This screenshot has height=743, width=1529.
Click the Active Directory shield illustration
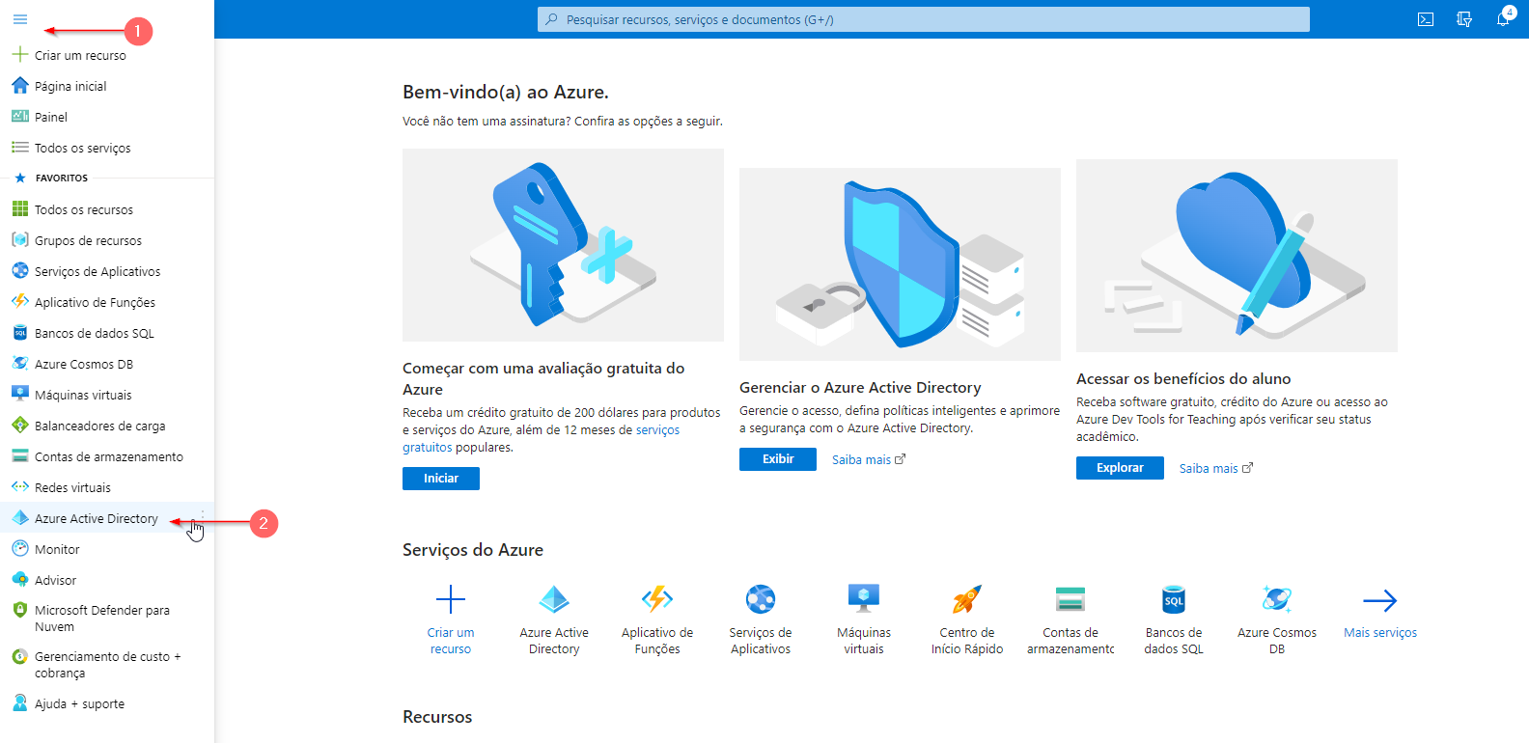tap(900, 264)
